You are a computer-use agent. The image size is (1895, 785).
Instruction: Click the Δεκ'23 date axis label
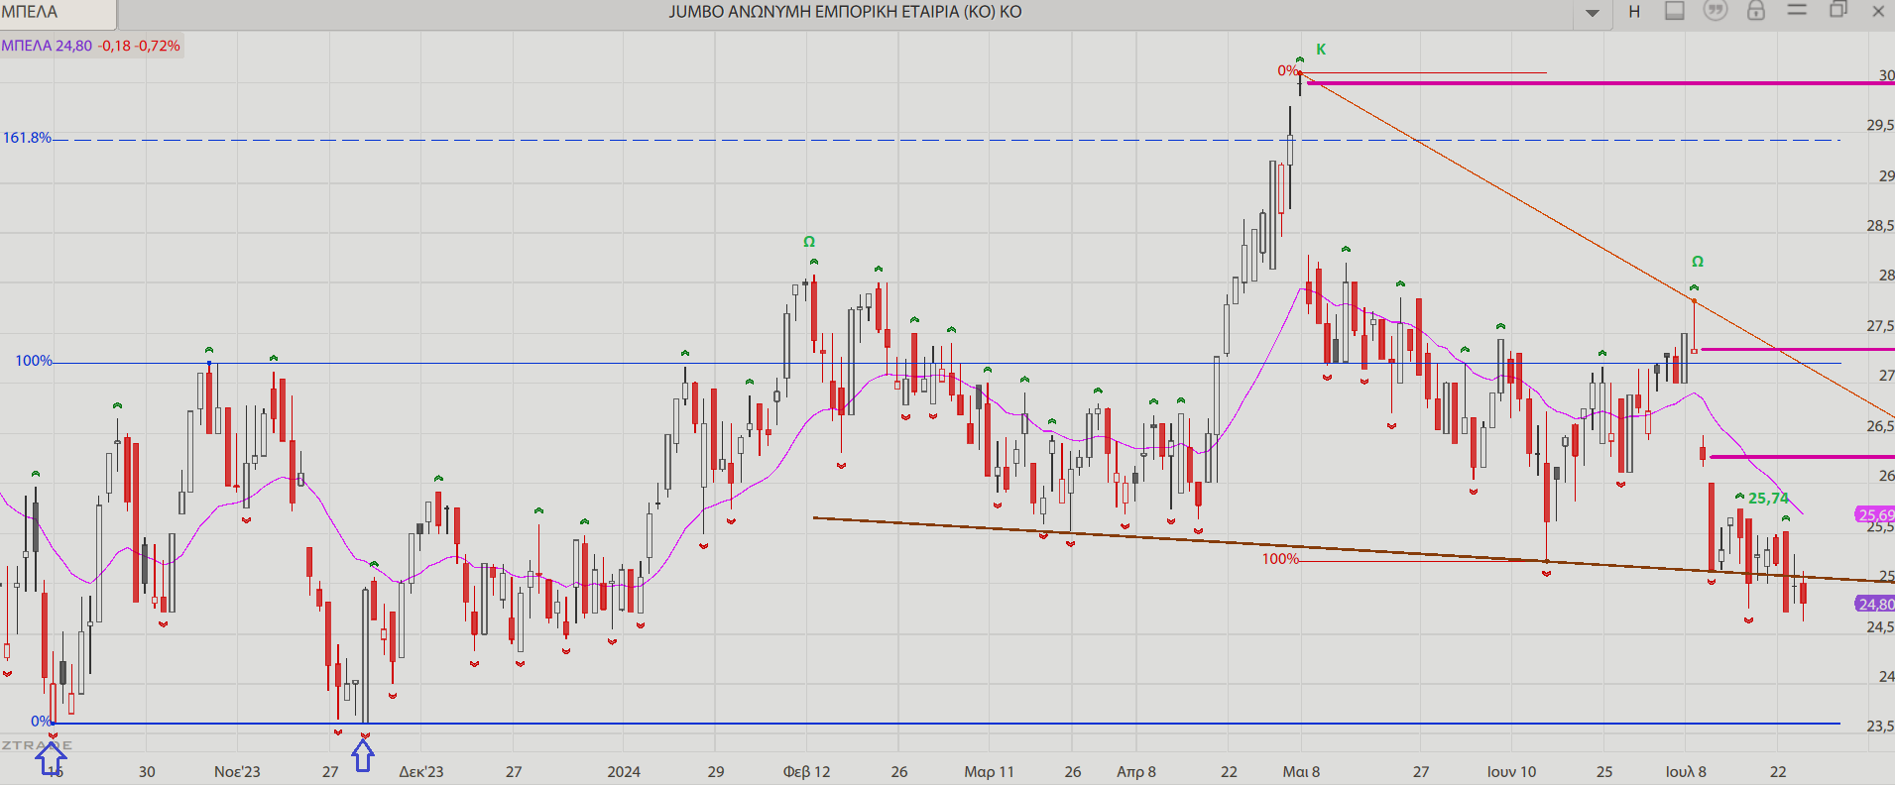[x=421, y=771]
